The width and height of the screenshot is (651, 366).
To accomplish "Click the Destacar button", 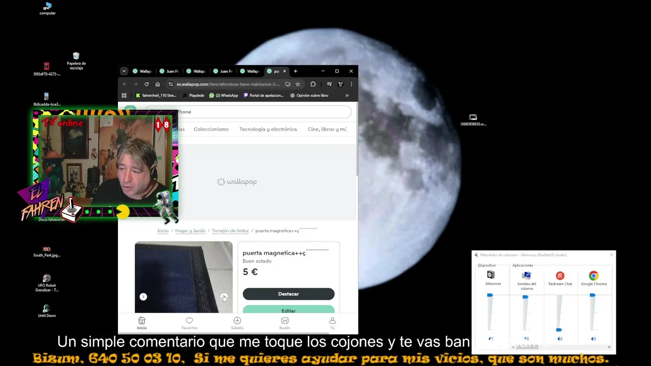I will (288, 294).
